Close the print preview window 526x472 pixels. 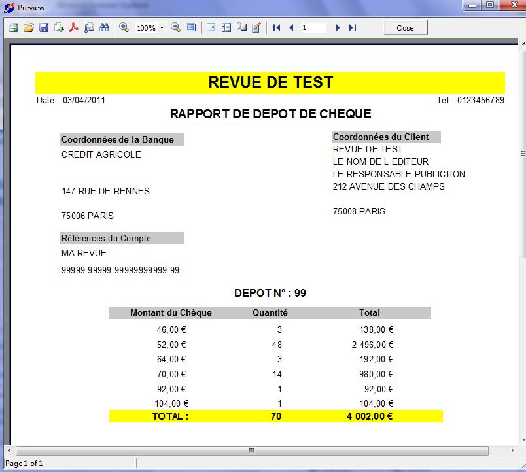click(405, 27)
